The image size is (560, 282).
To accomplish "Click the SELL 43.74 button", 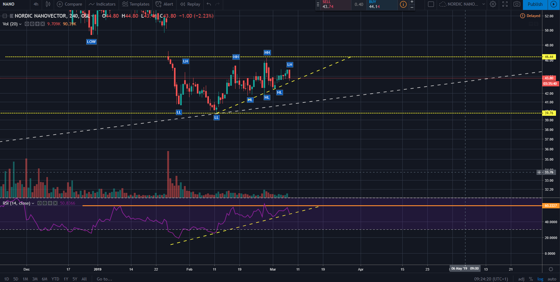I will [336, 4].
